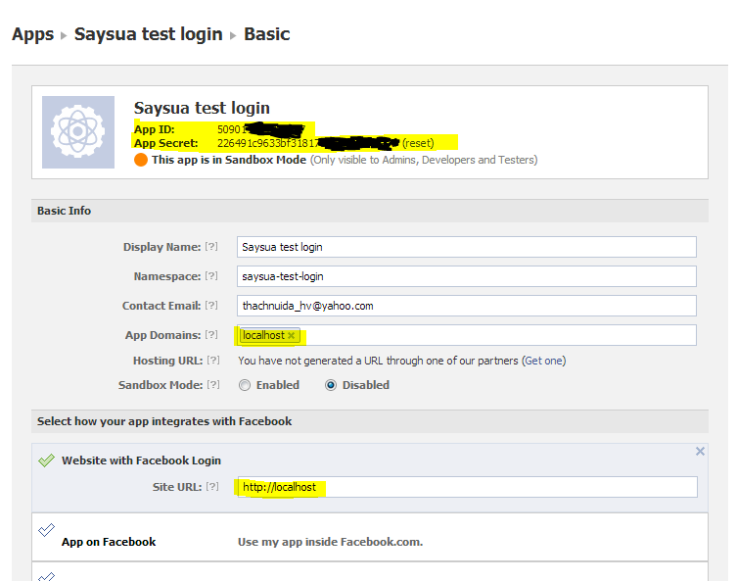
Task: Collapse Website with Facebook Login section header
Action: click(141, 460)
